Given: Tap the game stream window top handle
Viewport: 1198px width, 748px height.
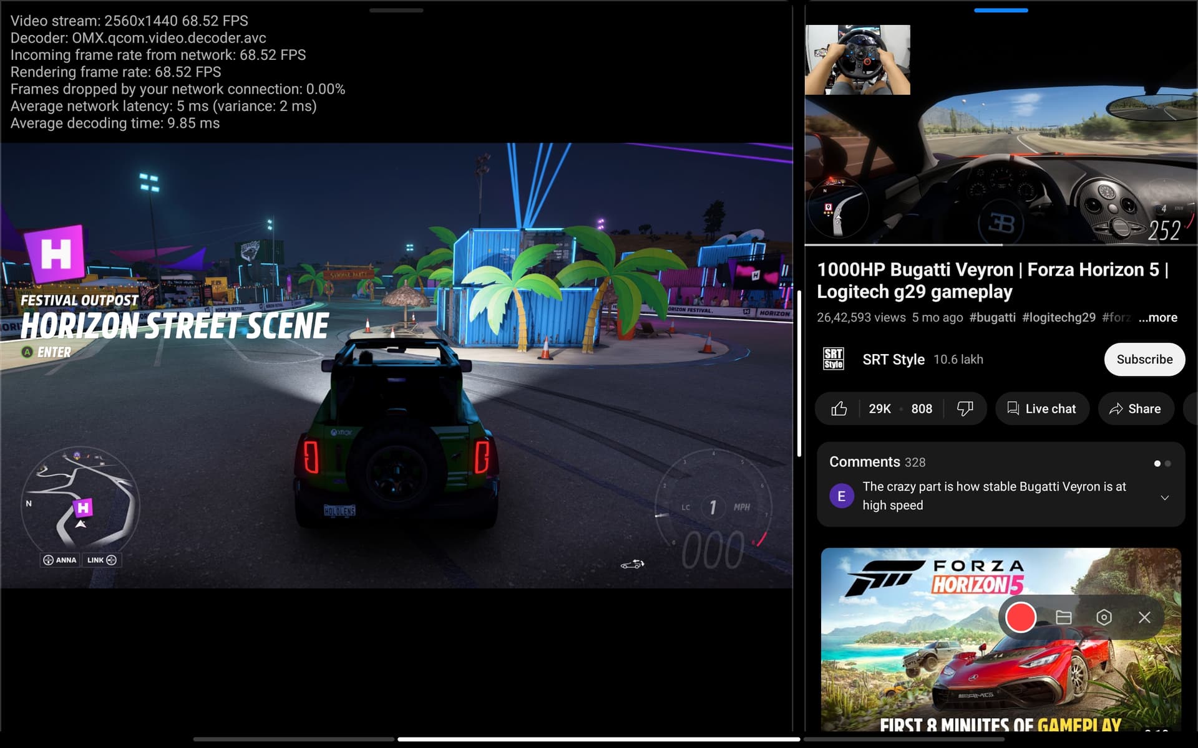Looking at the screenshot, I should [x=396, y=10].
